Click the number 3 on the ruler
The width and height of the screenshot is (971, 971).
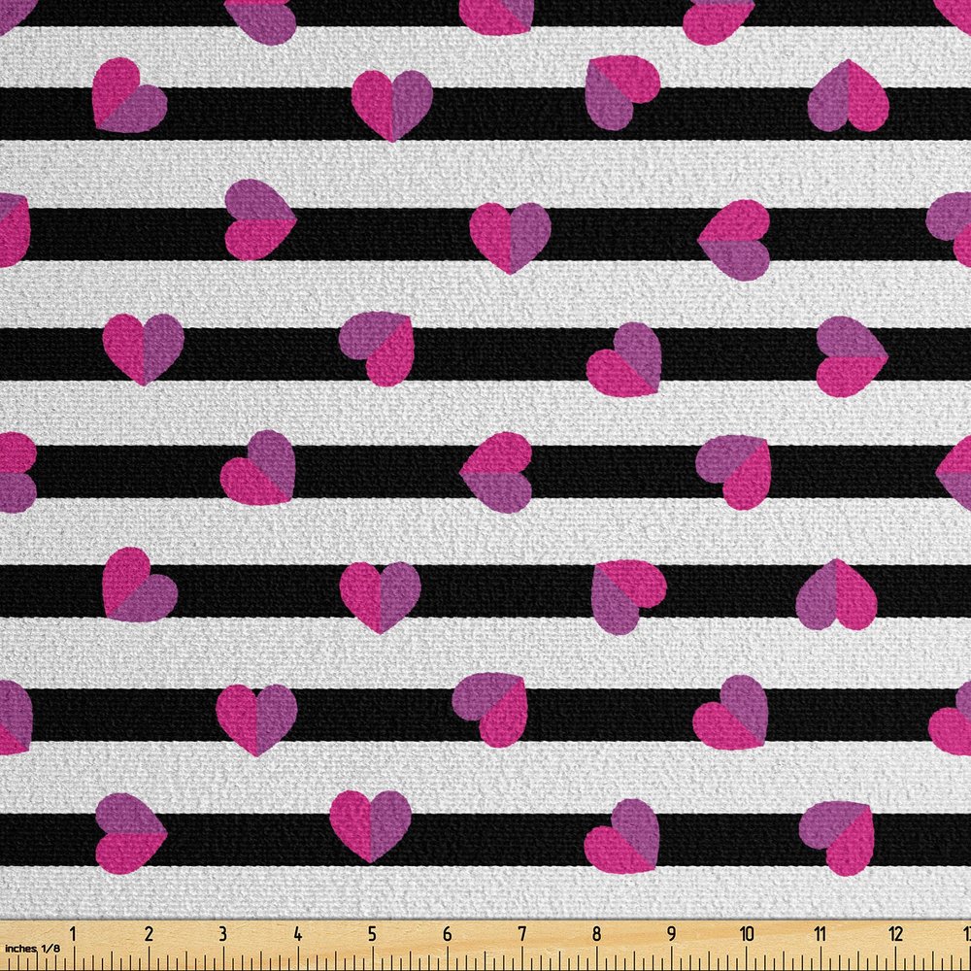pos(223,934)
